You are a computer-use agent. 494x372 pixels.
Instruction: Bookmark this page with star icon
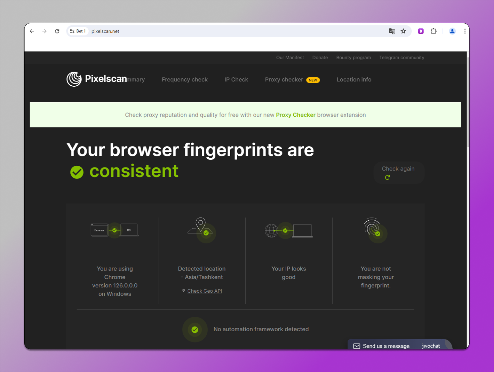coord(403,31)
